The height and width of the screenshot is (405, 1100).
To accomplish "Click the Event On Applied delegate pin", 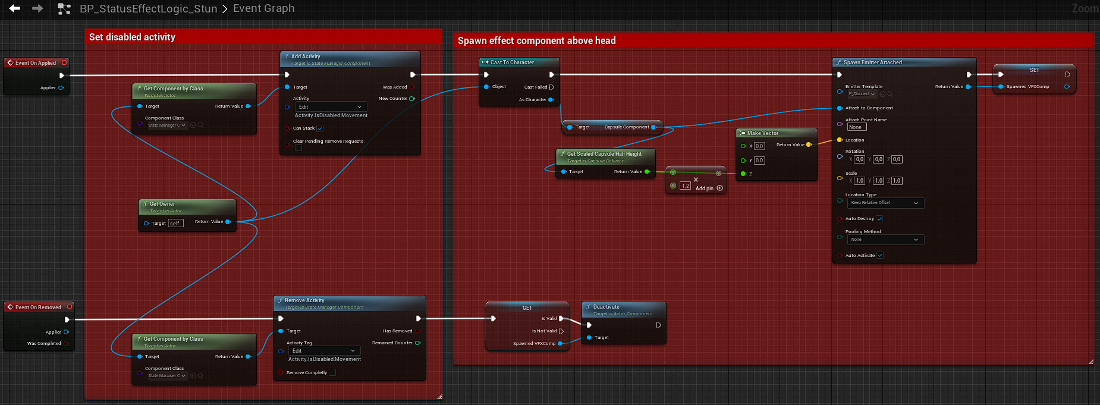I will [x=64, y=62].
